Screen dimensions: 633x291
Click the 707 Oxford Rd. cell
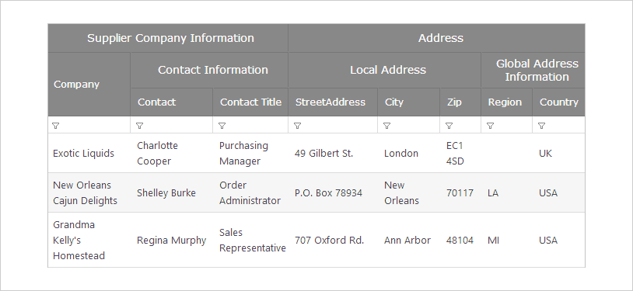[333, 240]
